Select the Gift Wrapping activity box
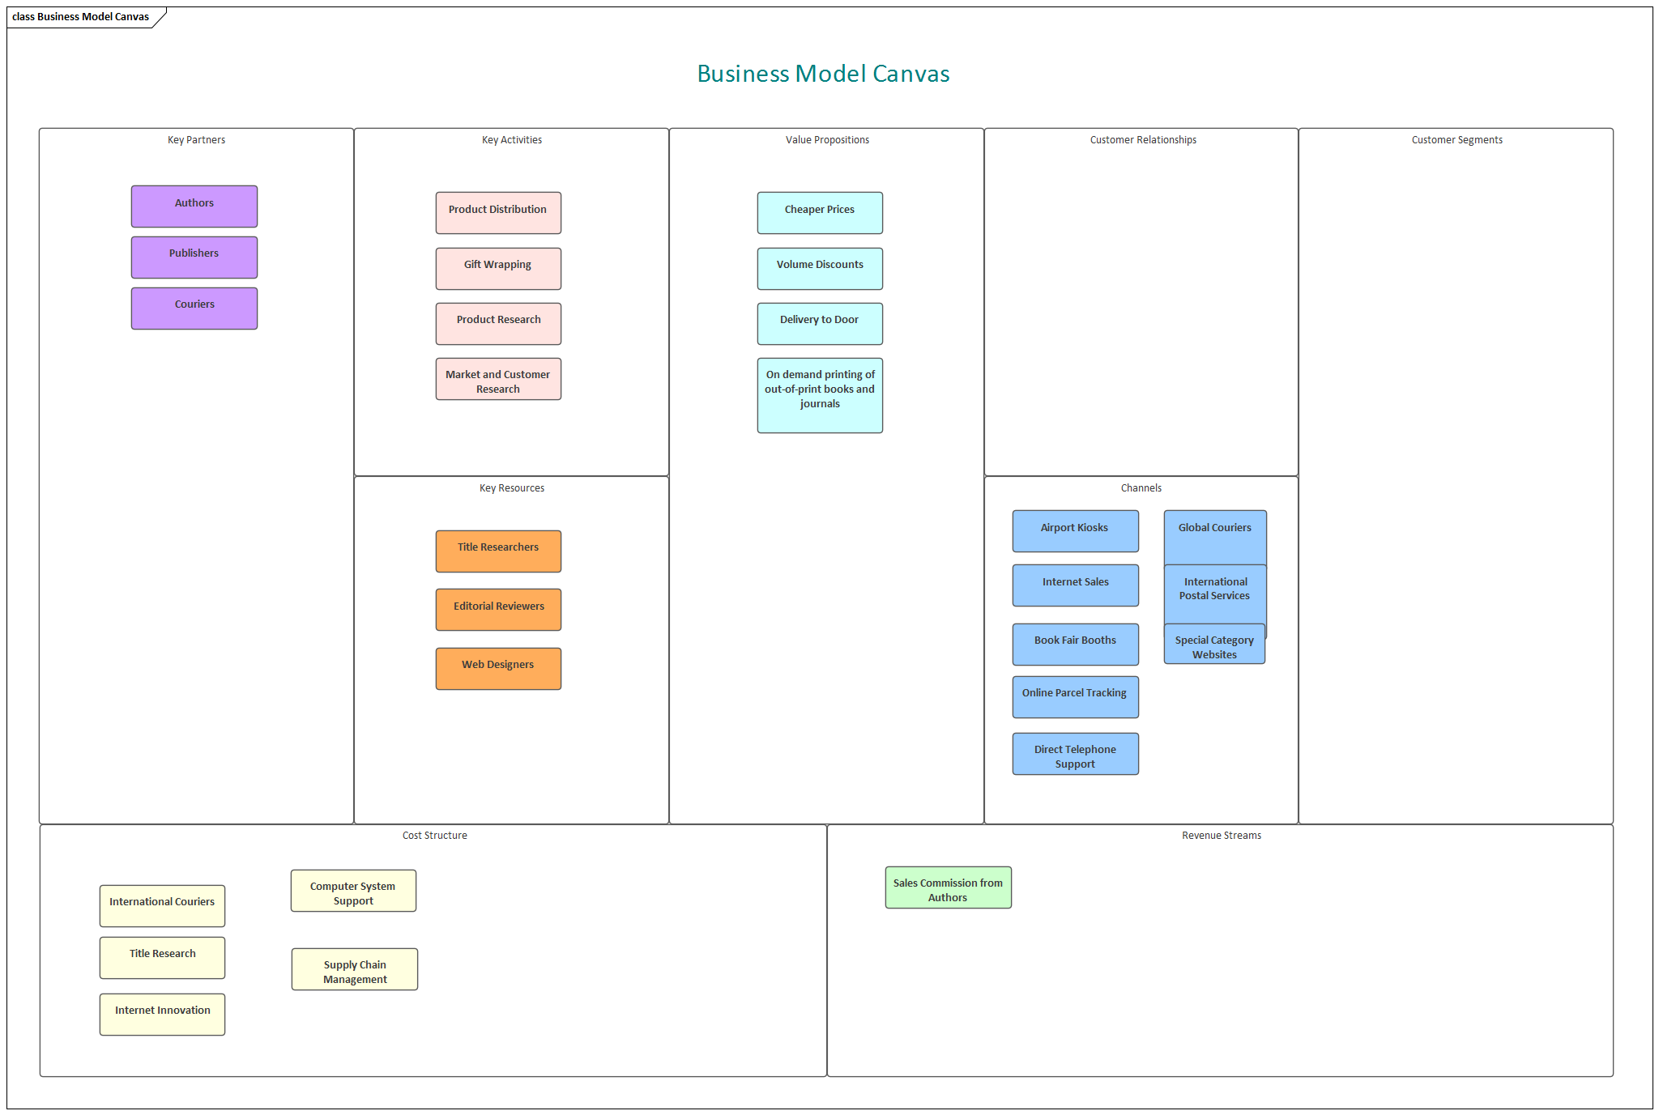 tap(497, 268)
